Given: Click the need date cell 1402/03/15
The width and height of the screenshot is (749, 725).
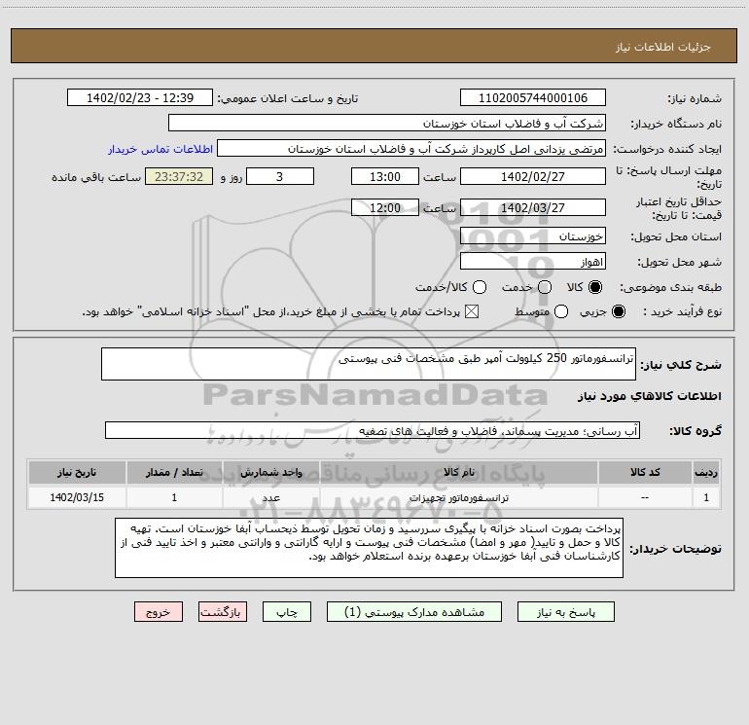Looking at the screenshot, I should tap(77, 497).
